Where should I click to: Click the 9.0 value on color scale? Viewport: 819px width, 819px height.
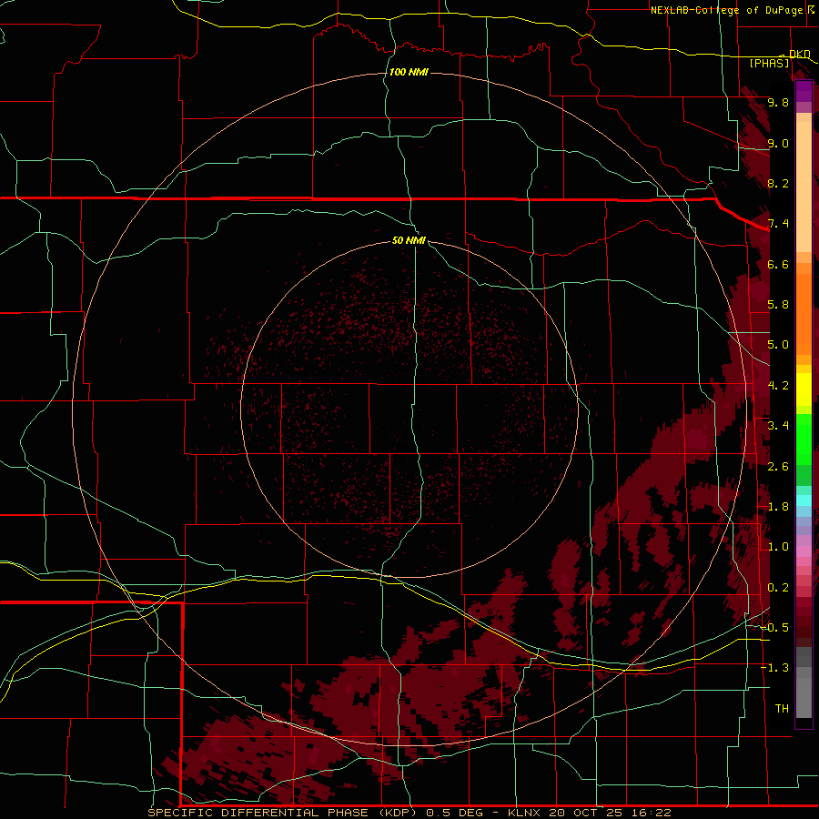778,143
